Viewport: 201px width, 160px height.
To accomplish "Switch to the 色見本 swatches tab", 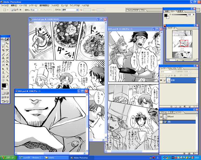I will [180, 11].
